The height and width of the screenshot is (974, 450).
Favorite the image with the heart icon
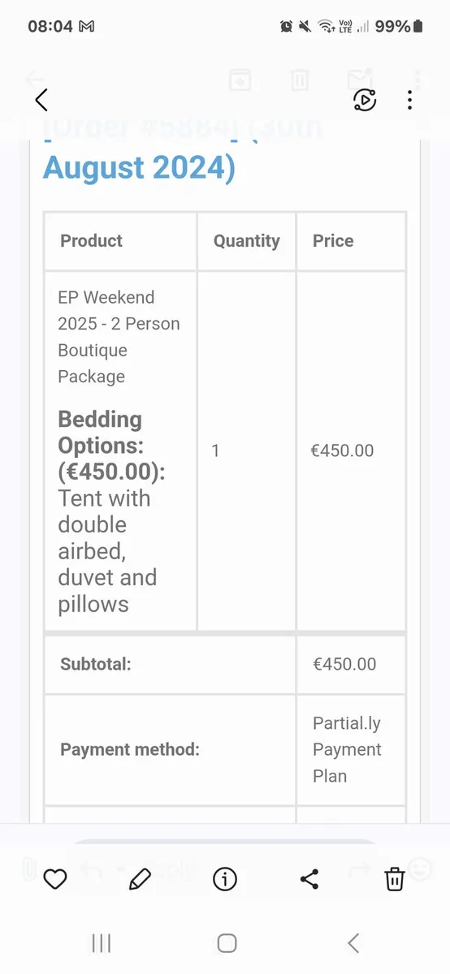pyautogui.click(x=54, y=879)
